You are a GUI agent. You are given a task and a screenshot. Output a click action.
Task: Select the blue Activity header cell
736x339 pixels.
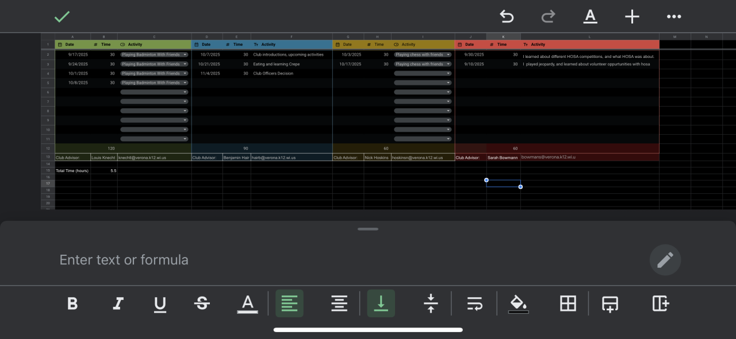292,44
